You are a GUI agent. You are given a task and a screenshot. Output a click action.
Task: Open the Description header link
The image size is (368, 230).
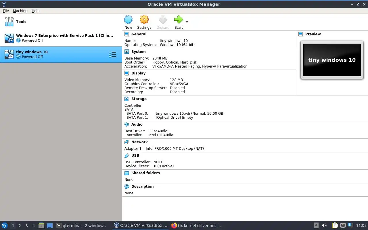pos(142,187)
